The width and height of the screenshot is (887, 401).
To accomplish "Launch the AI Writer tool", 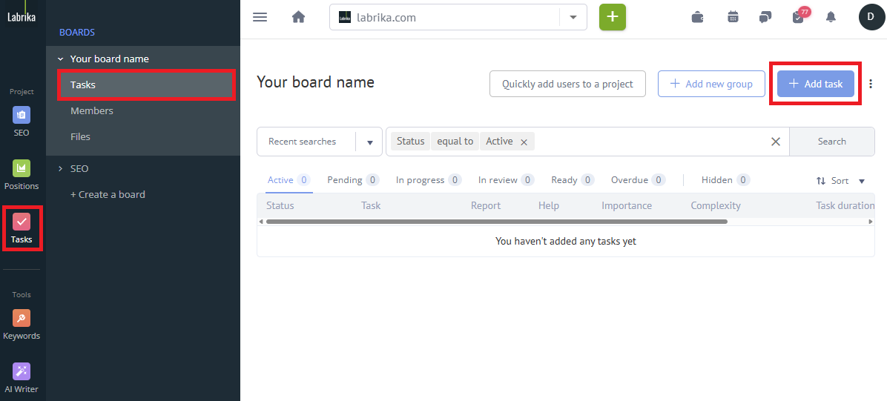I will coord(22,378).
